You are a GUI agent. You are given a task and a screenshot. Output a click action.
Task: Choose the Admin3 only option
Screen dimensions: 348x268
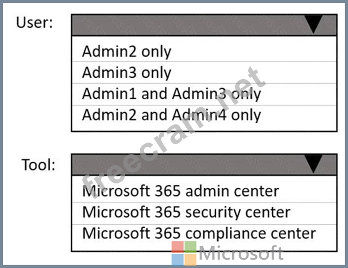tap(127, 73)
